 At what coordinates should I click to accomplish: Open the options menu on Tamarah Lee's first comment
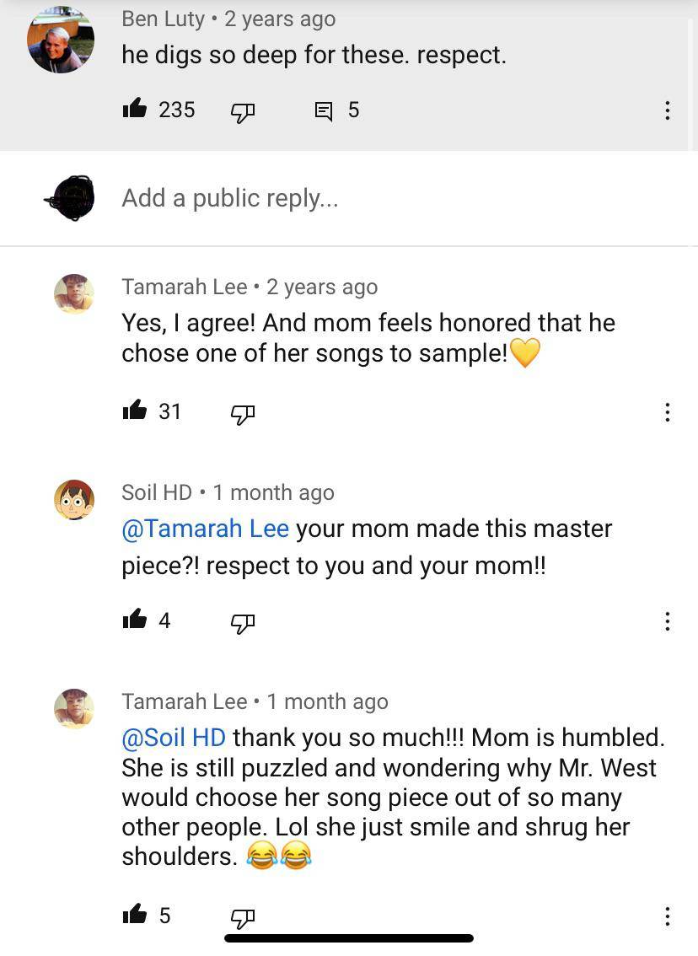click(x=668, y=412)
